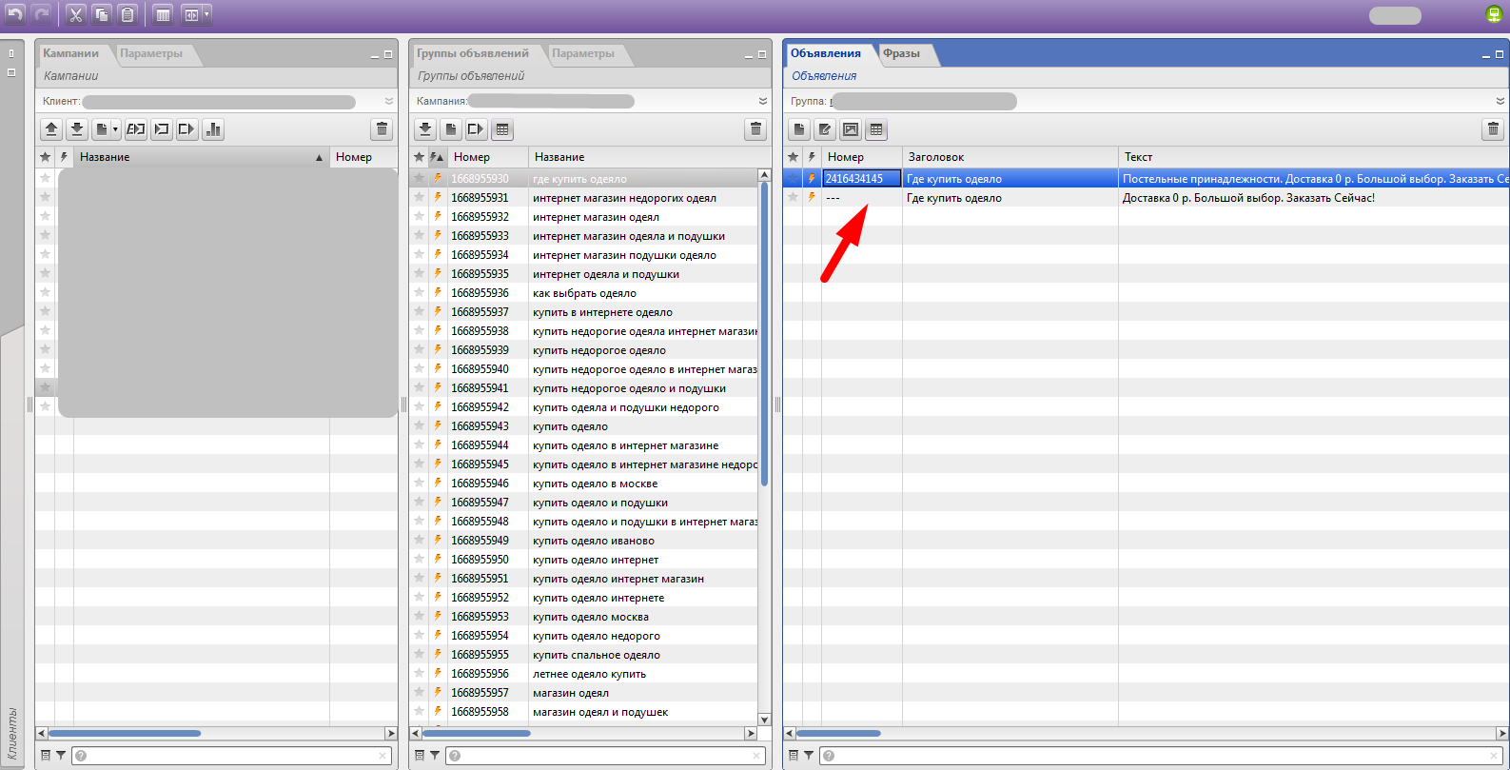Sort ads by Заголовок column header

click(x=1010, y=157)
